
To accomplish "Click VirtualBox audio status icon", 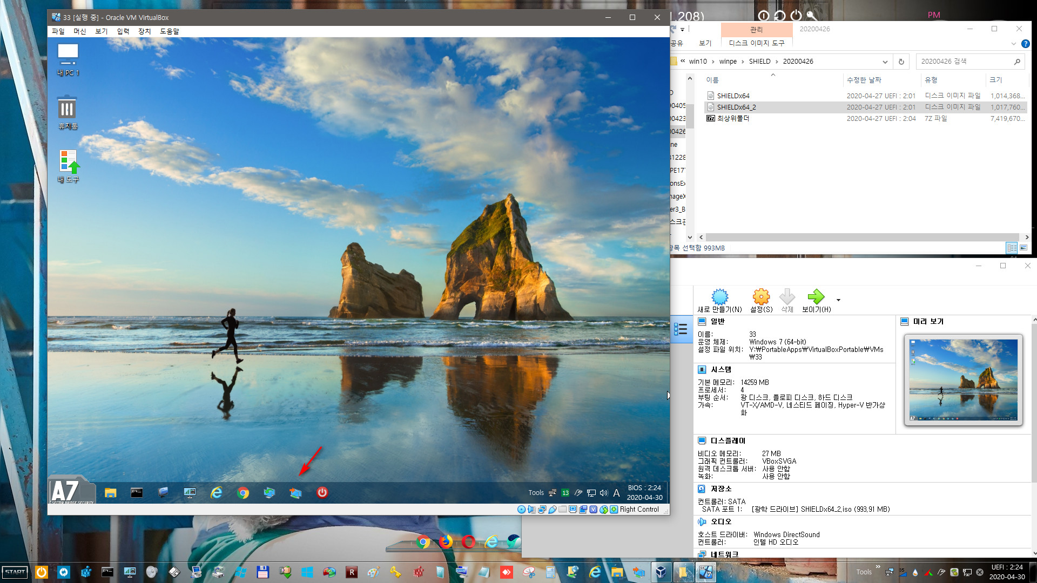I will [531, 509].
